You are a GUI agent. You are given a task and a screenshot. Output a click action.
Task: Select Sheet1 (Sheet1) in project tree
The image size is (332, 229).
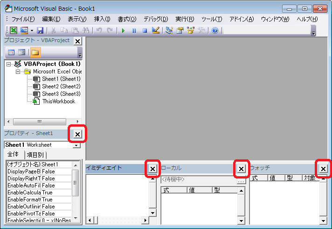coord(61,79)
